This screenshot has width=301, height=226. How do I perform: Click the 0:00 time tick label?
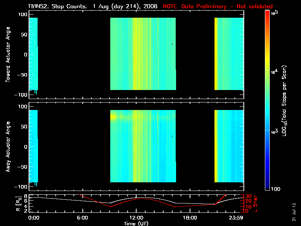tap(33, 218)
